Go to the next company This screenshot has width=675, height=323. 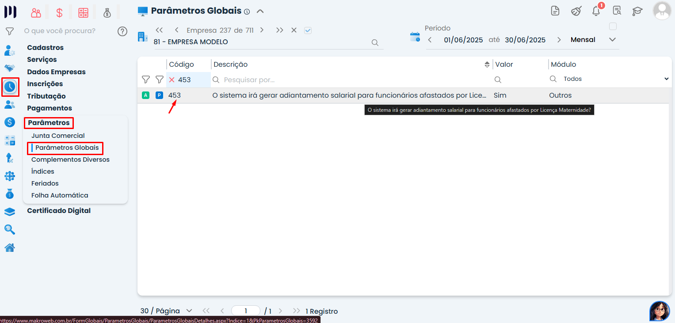(262, 30)
